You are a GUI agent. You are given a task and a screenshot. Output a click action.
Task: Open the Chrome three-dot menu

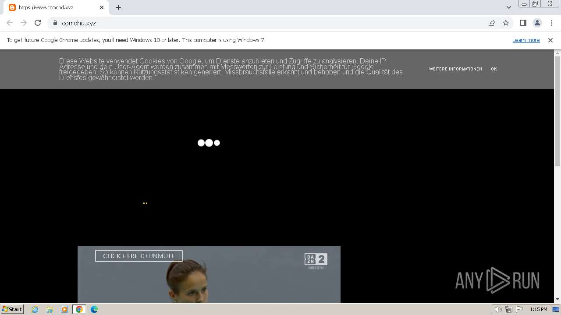[551, 23]
